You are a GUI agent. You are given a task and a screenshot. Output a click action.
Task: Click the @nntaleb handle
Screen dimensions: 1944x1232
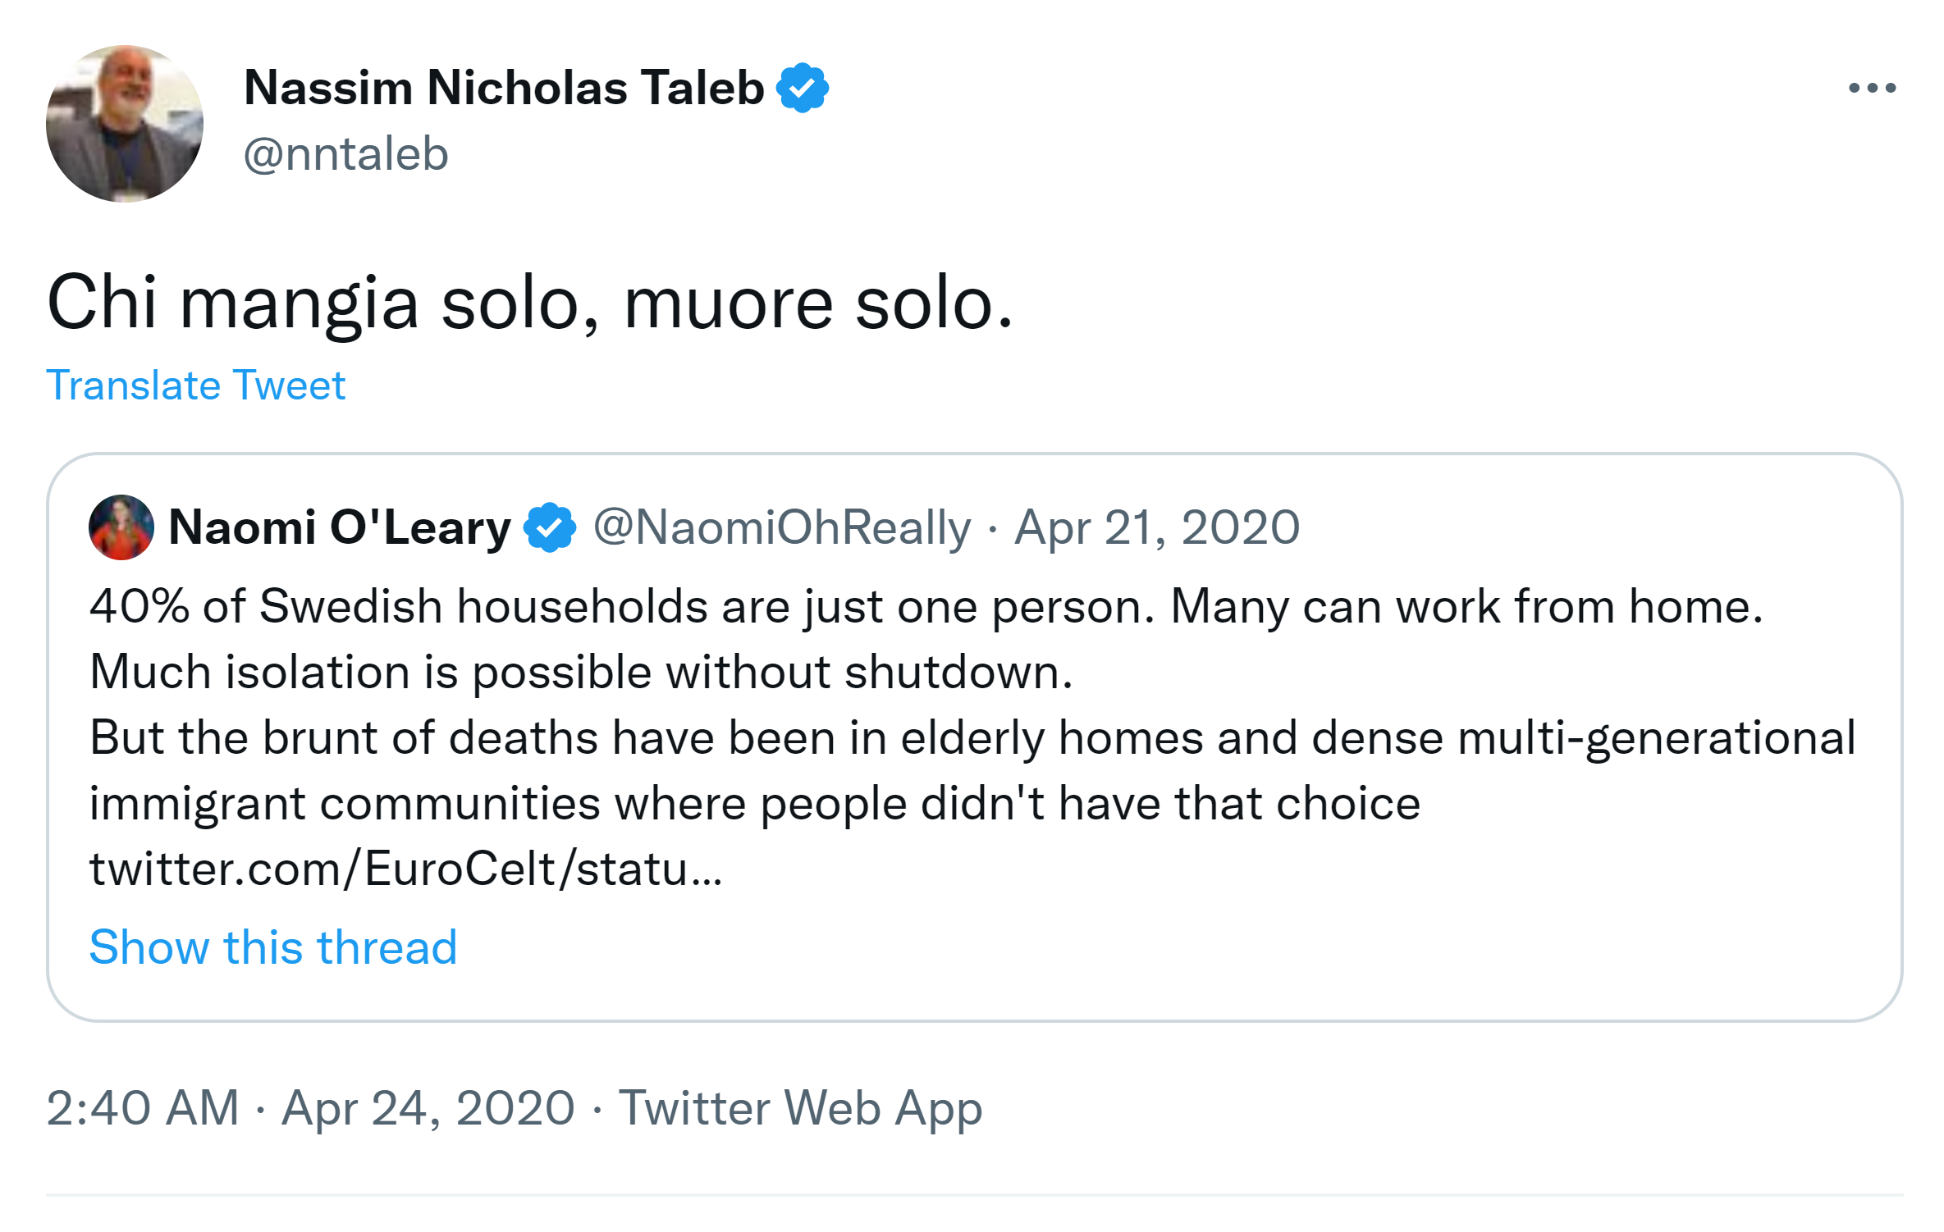pos(345,154)
